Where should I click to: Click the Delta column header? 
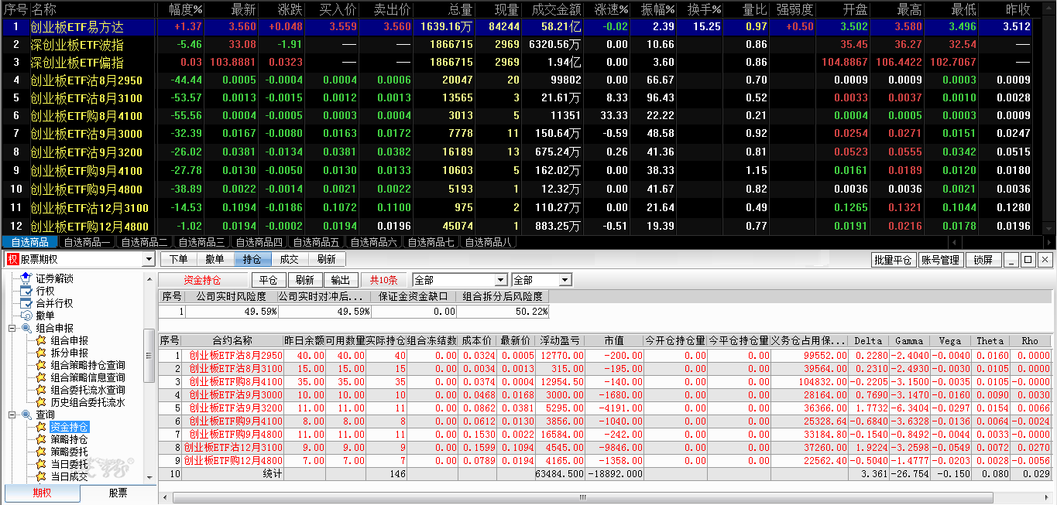869,340
